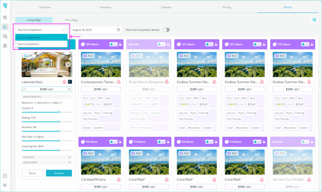The image size is (322, 192).
Task: Select outline house toggle on 19% Share card
Action: point(116,44)
